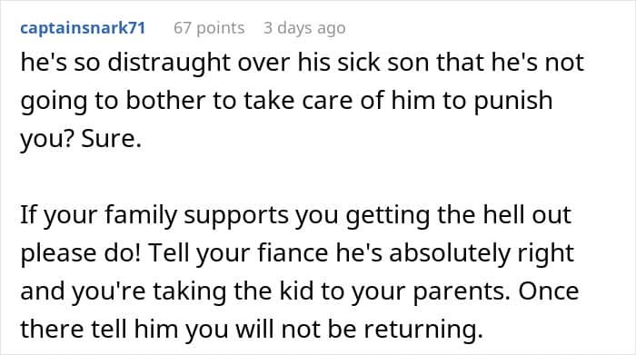Click the word supports in the second paragraph

pos(236,215)
